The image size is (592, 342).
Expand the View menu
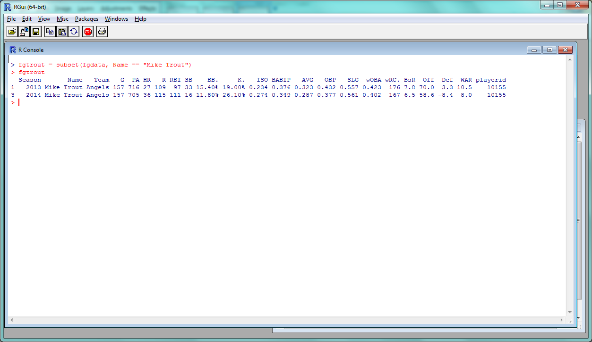point(44,19)
